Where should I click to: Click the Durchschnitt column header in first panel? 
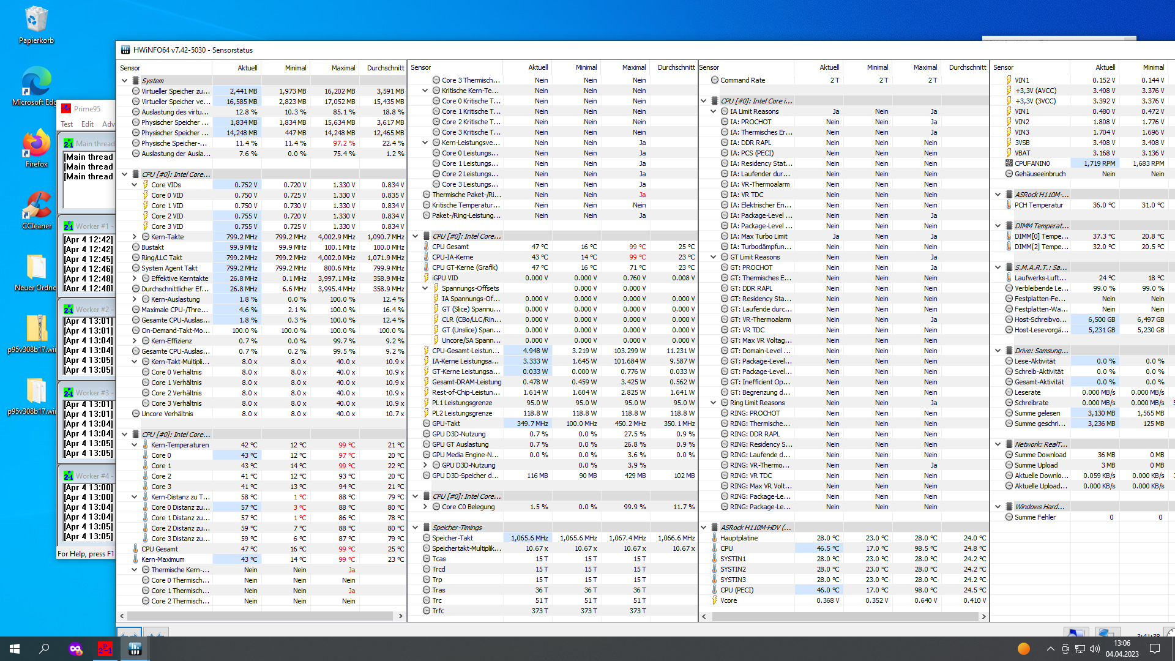385,68
